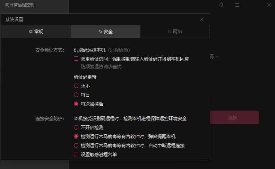Select 永不 for 验证码更新

pos(76,86)
